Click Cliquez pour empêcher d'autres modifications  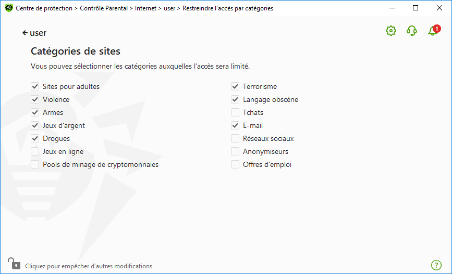pos(89,266)
